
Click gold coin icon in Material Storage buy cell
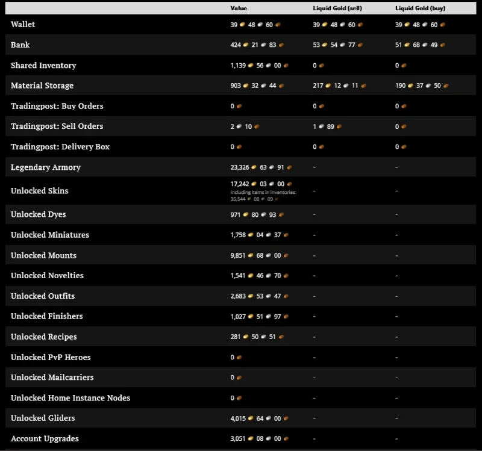point(410,86)
